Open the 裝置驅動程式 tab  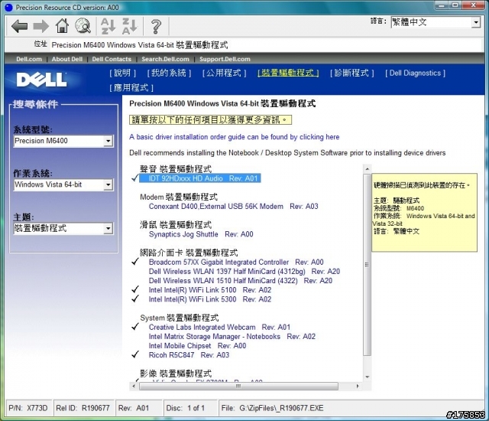(x=288, y=73)
